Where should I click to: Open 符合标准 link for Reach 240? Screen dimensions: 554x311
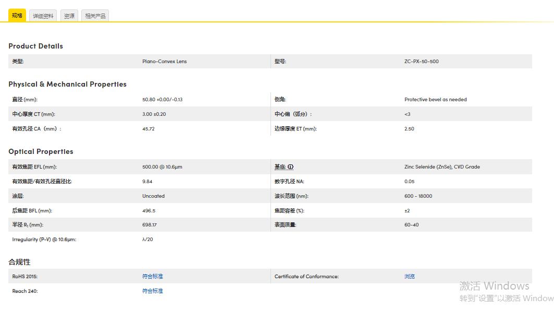[x=153, y=291]
